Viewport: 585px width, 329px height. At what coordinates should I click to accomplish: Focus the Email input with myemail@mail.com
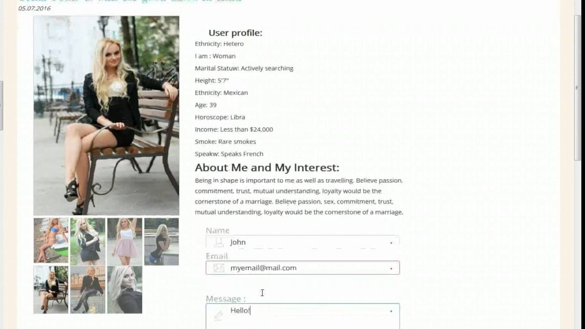[303, 268]
